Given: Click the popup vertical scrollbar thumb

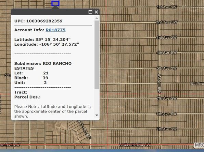Looking at the screenshot, I should 97,55.
